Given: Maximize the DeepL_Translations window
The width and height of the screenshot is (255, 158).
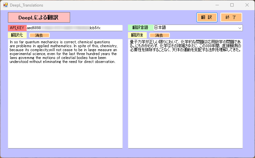Looking at the screenshot, I should 232,5.
